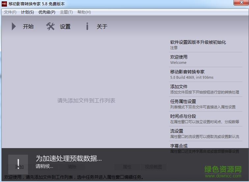Open the 计划(S) menu
249x182 pixels.
click(x=27, y=12)
